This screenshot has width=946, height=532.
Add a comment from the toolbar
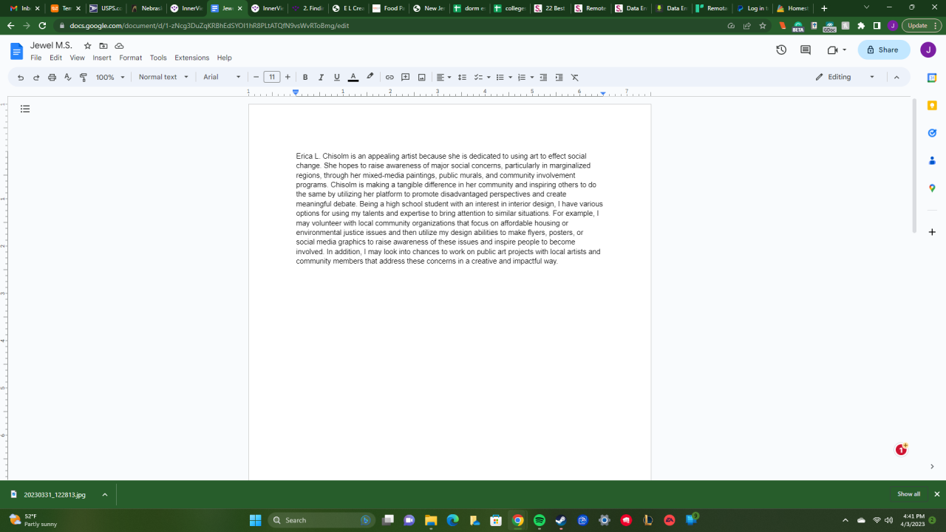tap(405, 77)
